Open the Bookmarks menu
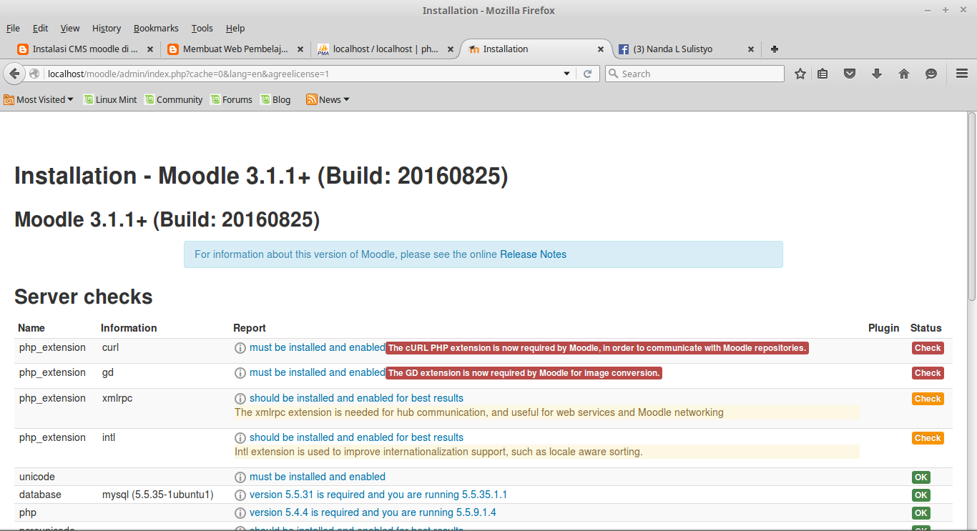Image resolution: width=977 pixels, height=531 pixels. 156,29
